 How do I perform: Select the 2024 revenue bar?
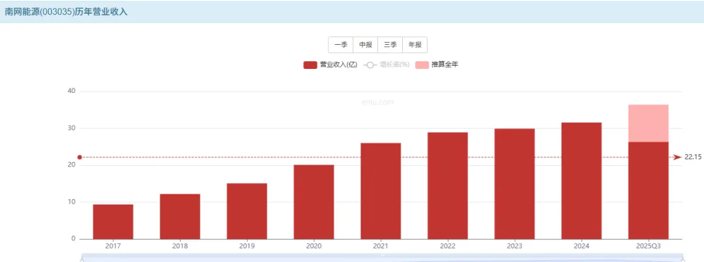(581, 181)
